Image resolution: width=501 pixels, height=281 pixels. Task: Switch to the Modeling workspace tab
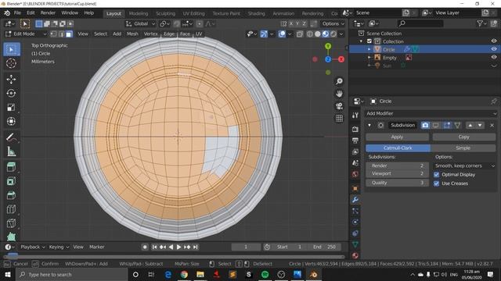(139, 13)
